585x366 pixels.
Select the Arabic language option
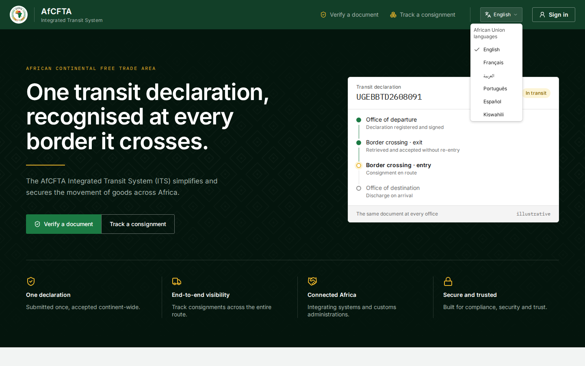pos(496,76)
